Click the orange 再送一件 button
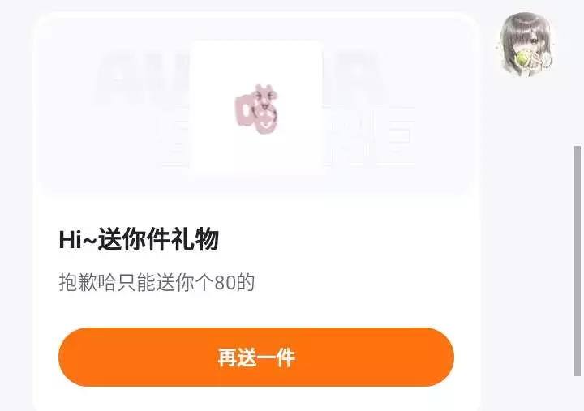The width and height of the screenshot is (584, 411). [x=256, y=357]
